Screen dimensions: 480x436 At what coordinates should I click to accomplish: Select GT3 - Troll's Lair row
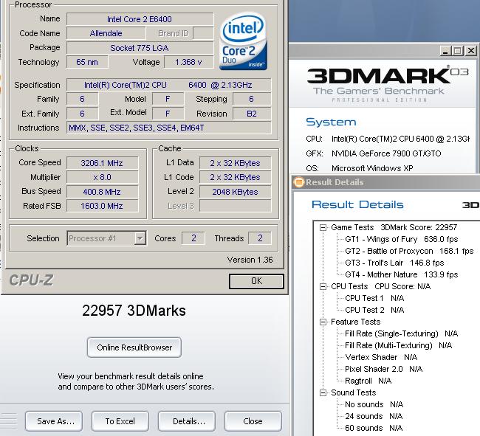[394, 263]
